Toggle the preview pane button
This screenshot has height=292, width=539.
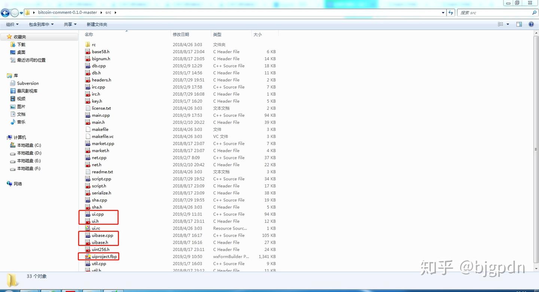(x=519, y=24)
